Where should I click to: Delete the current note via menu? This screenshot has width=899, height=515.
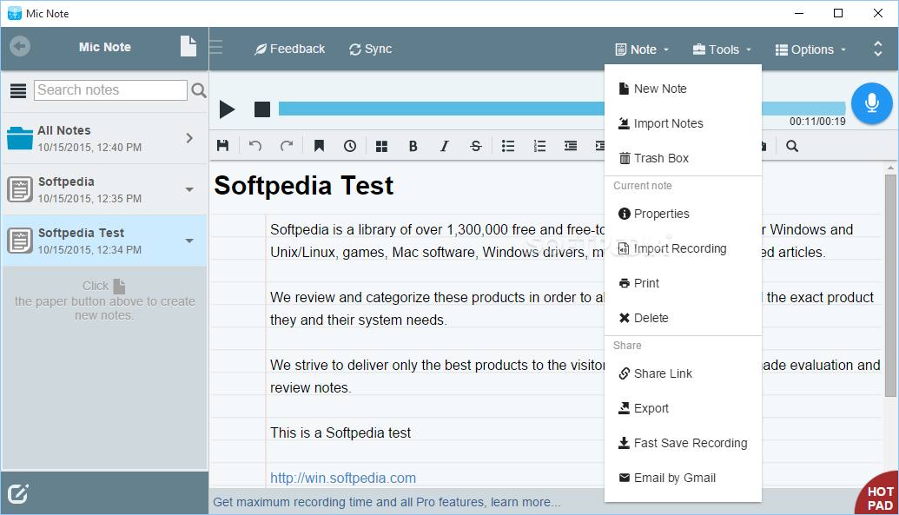point(683,318)
